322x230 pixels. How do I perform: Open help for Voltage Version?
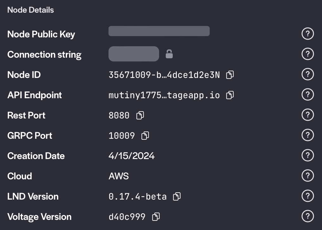click(307, 216)
